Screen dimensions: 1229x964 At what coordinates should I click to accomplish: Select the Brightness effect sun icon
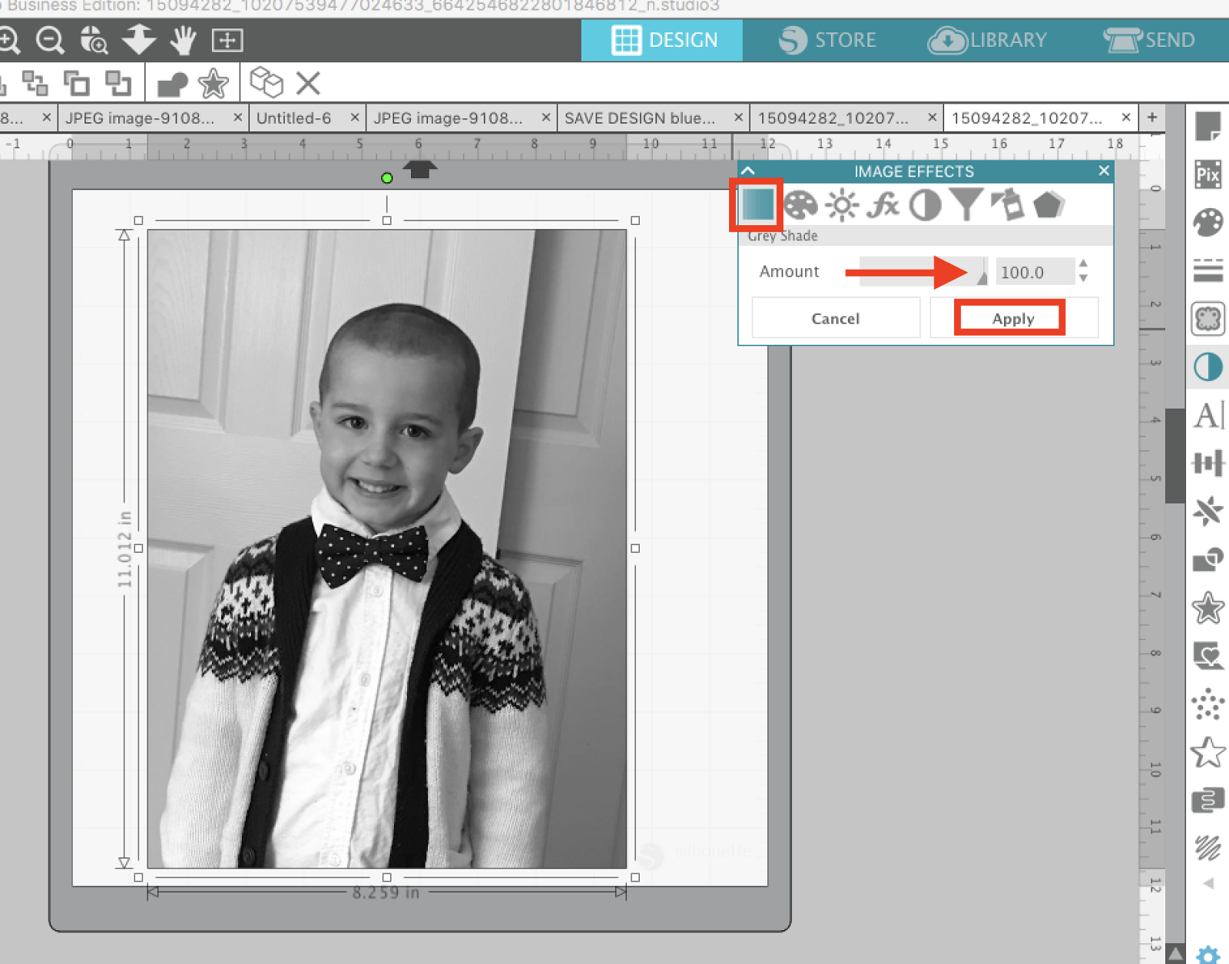842,205
